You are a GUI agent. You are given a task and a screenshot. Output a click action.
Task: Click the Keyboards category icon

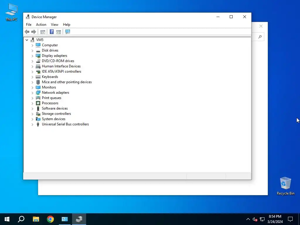pos(38,77)
